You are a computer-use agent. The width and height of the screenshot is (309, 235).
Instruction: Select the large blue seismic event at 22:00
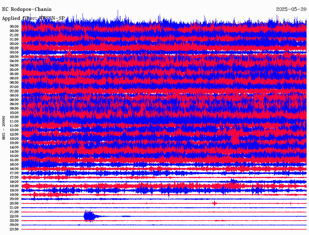pyautogui.click(x=89, y=216)
